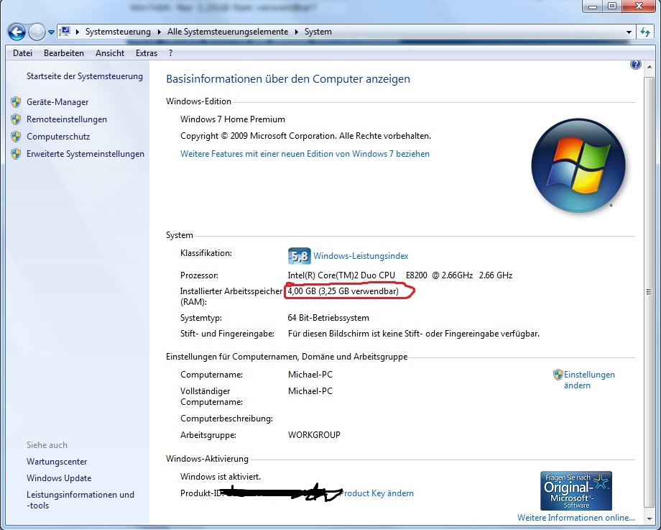Open Computerschutz link
This screenshot has width=661, height=530.
(58, 137)
